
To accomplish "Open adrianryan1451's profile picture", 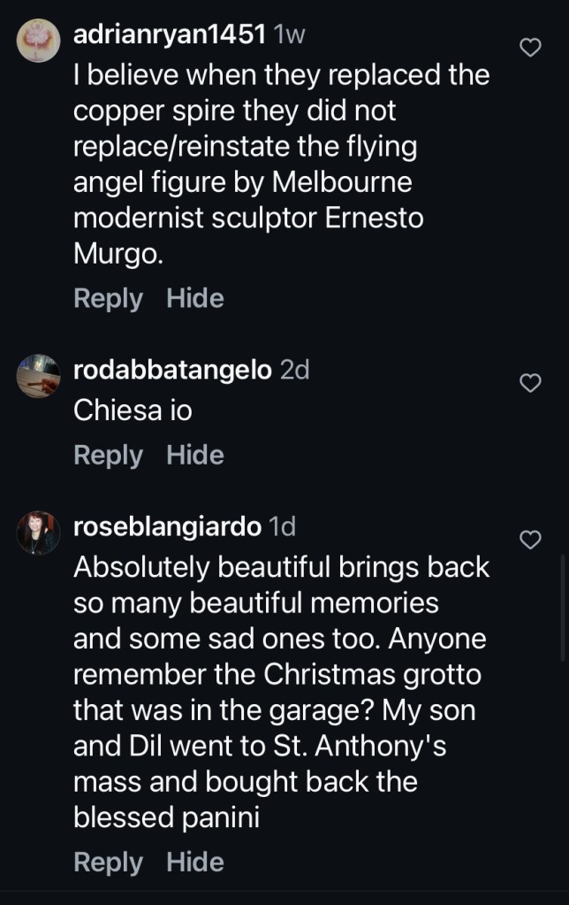I will coord(38,42).
